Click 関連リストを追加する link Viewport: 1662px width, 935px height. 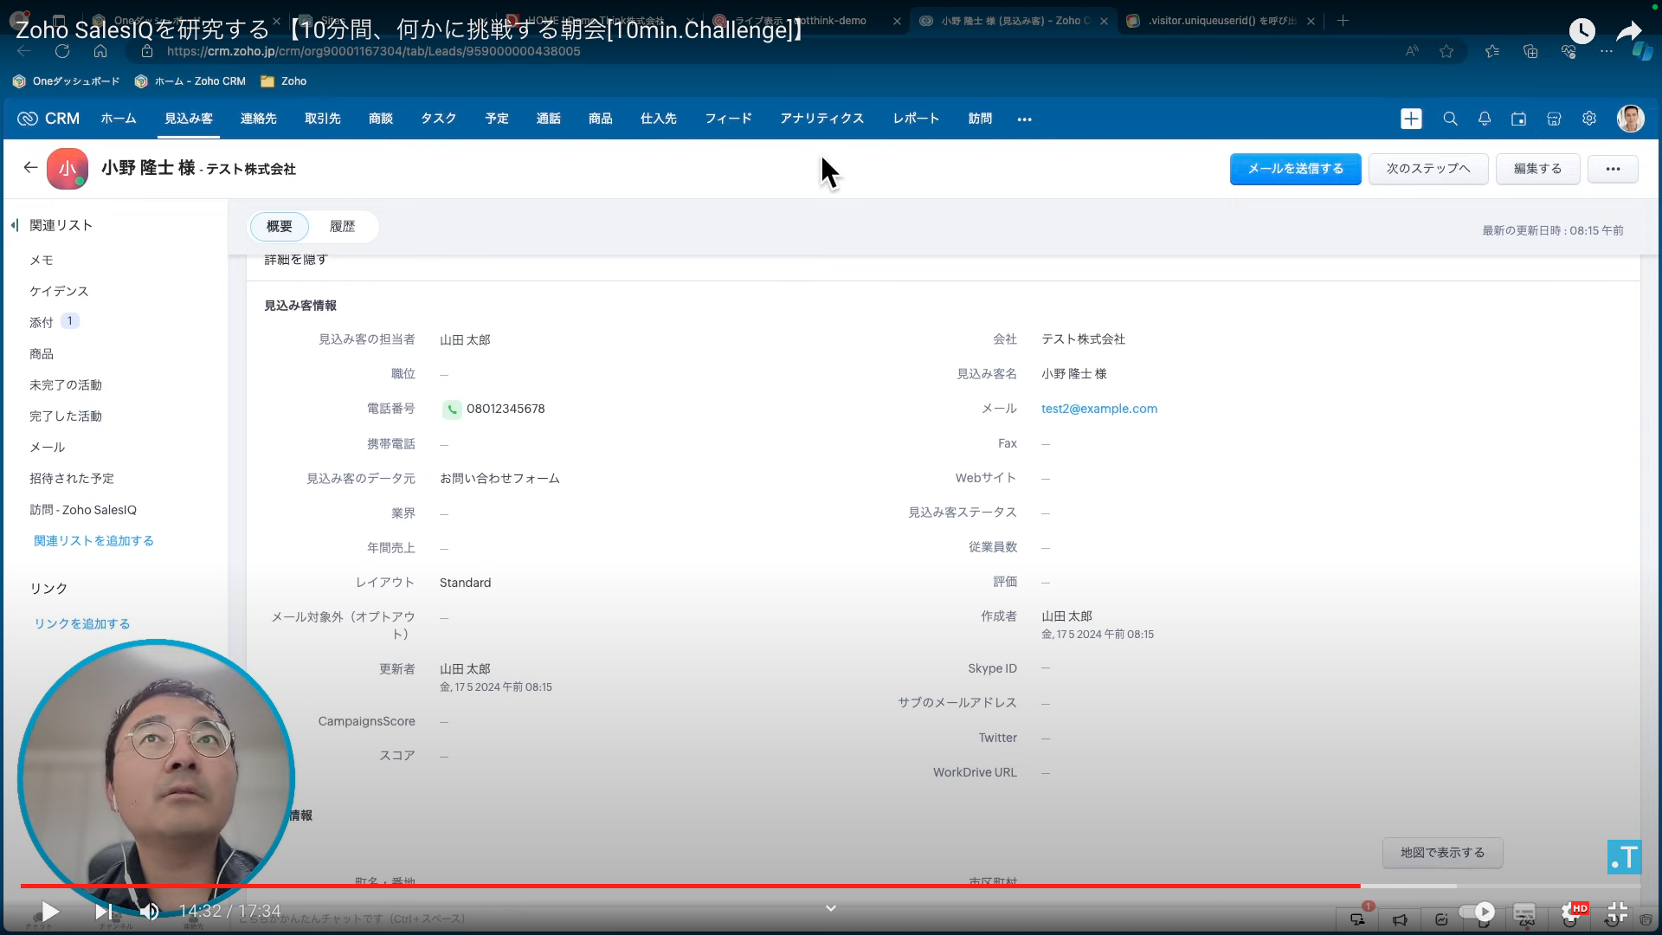(93, 541)
